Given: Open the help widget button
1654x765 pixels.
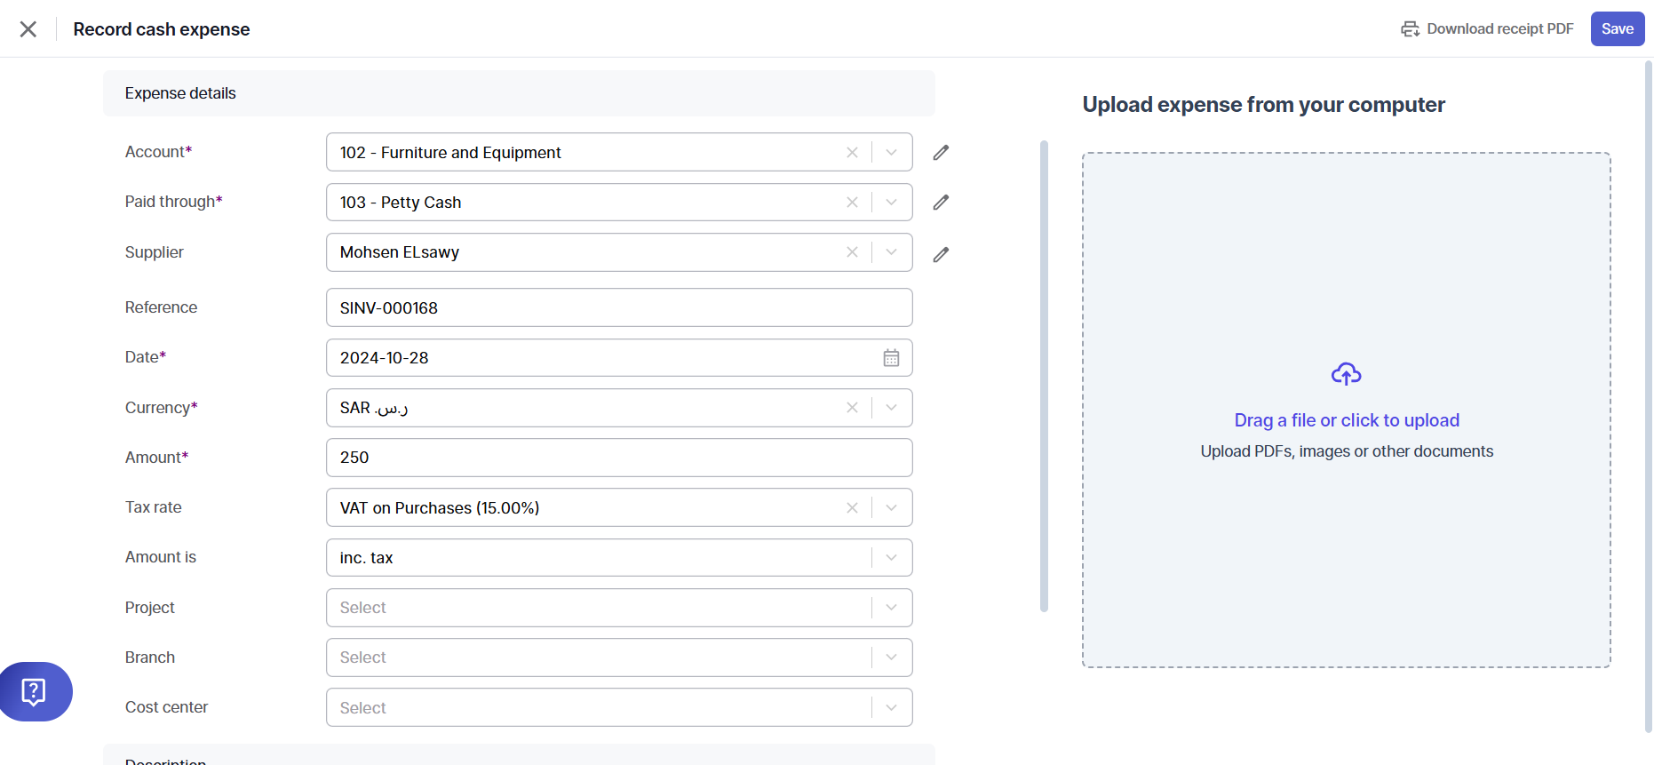Looking at the screenshot, I should [x=34, y=691].
